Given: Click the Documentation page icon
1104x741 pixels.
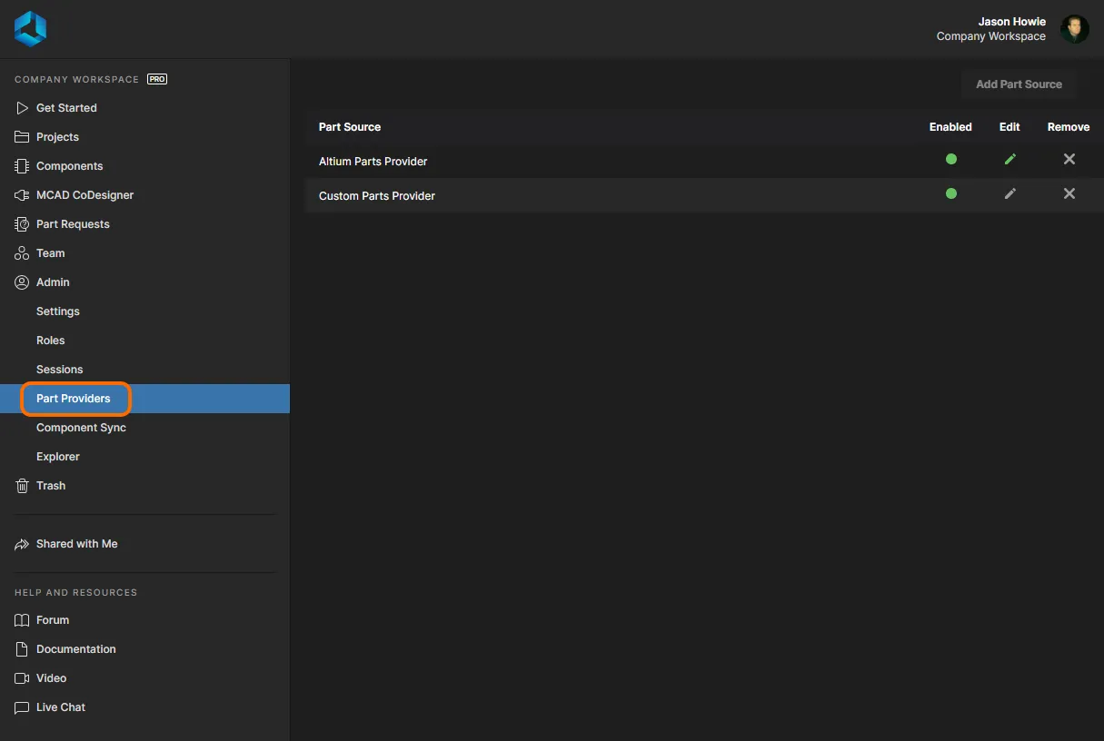Looking at the screenshot, I should [x=22, y=649].
